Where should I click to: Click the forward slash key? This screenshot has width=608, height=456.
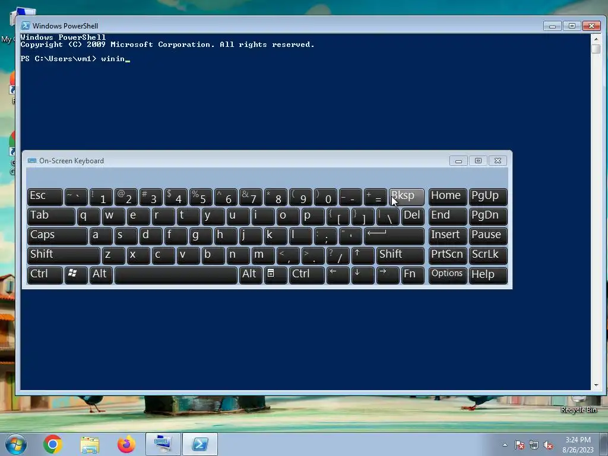tap(338, 255)
